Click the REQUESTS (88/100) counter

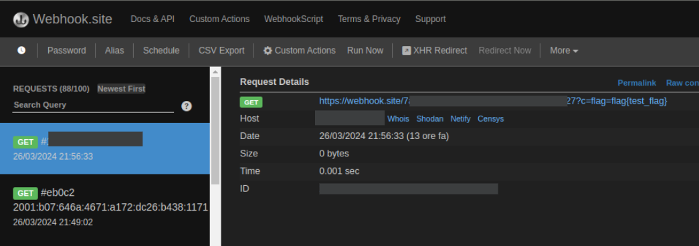pyautogui.click(x=52, y=89)
